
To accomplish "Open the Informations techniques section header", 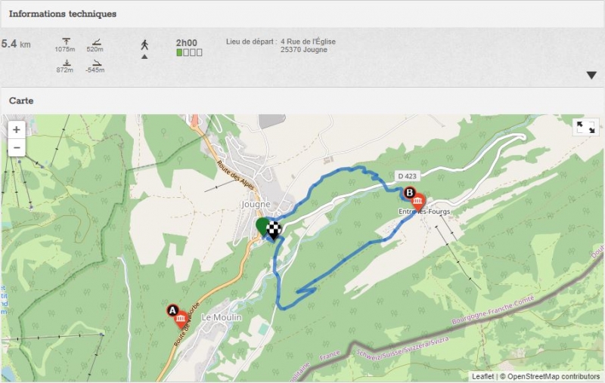I will pyautogui.click(x=63, y=14).
